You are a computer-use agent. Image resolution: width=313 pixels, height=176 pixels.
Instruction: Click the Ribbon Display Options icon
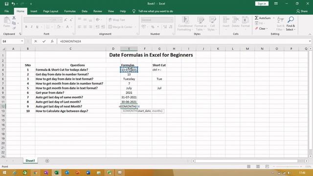coord(276,3)
